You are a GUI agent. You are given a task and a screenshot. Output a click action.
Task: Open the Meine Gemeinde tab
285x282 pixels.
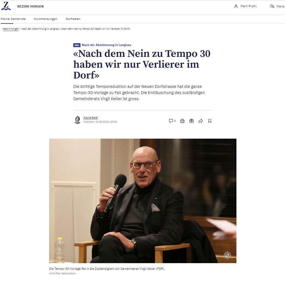tap(13, 19)
